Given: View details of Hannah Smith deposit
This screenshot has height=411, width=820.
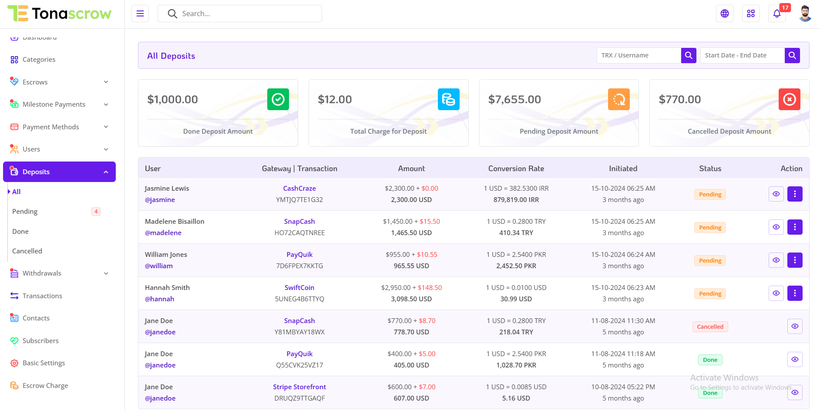Looking at the screenshot, I should click(776, 293).
